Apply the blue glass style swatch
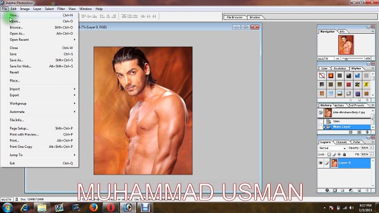379x213 pixels. coord(357,76)
